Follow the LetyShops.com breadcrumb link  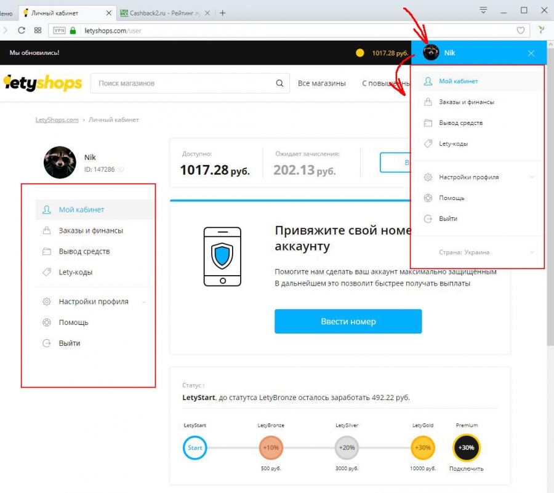click(x=57, y=120)
